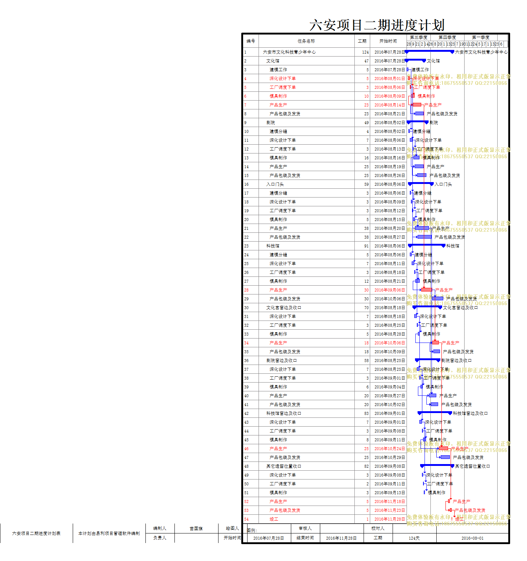Select the duration value 82 in row 48
Viewport: 527px width, 561px height.
(x=367, y=466)
